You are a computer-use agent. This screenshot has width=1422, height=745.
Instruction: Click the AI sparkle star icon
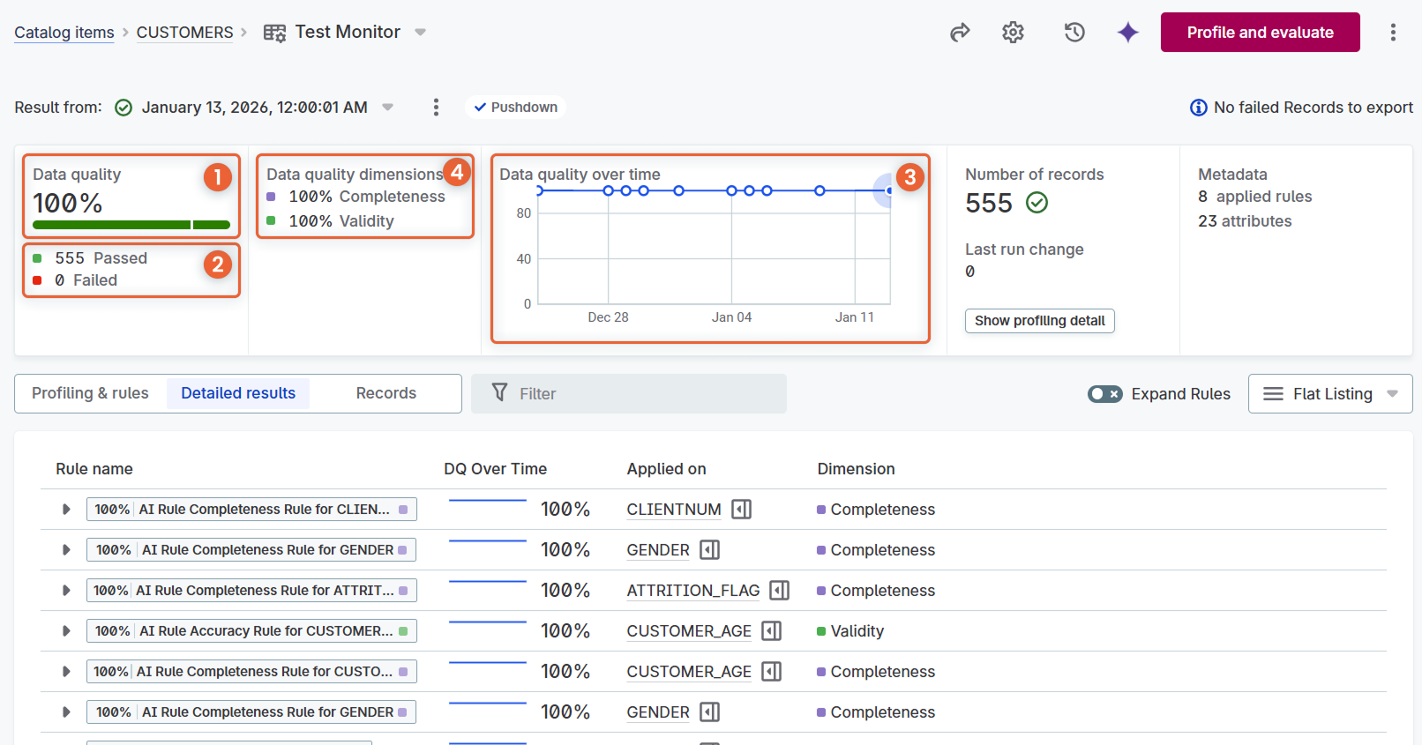1127,33
